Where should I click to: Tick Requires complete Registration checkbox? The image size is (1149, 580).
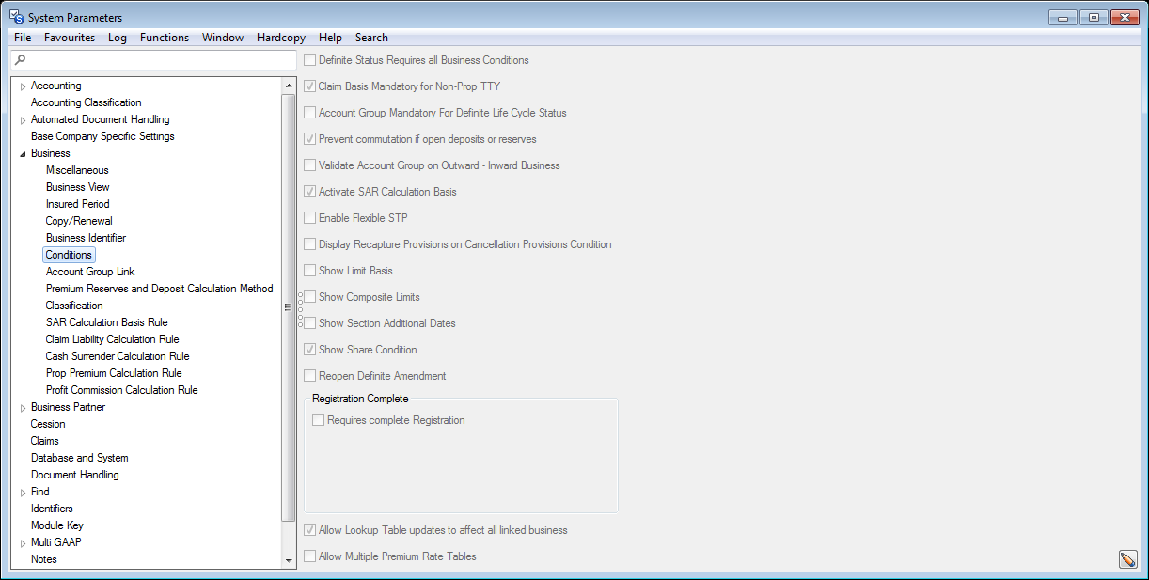click(x=319, y=420)
